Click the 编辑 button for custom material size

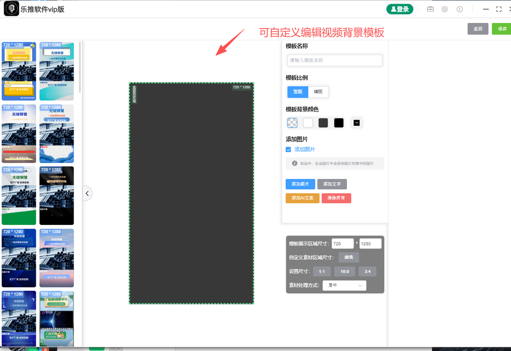pyautogui.click(x=349, y=257)
